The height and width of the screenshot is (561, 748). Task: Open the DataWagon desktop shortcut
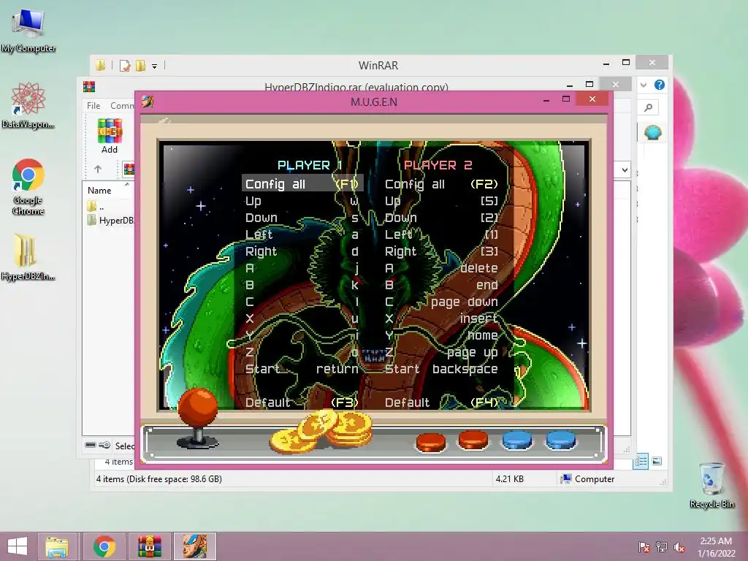click(x=28, y=105)
